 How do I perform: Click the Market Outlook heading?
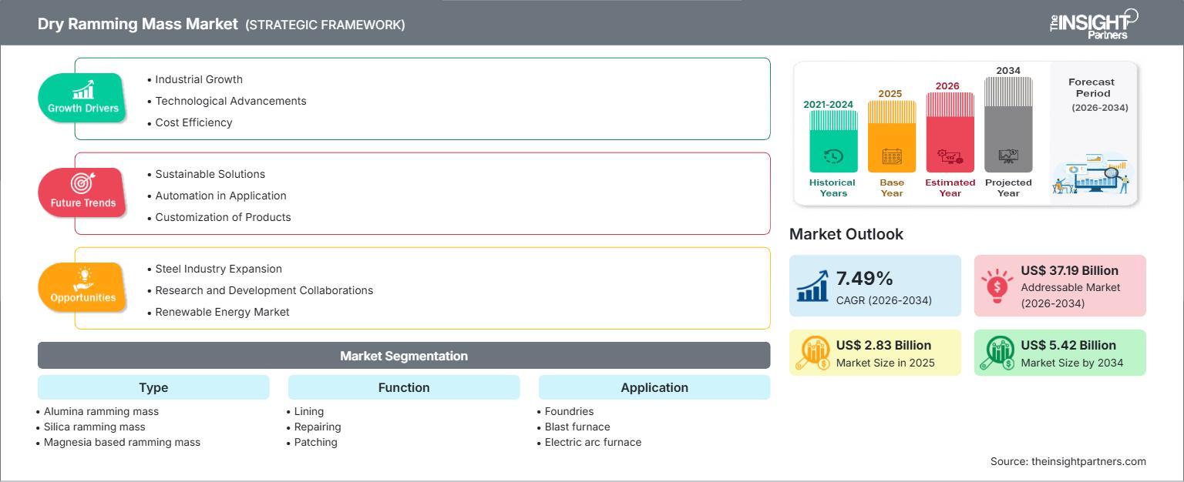coord(846,234)
